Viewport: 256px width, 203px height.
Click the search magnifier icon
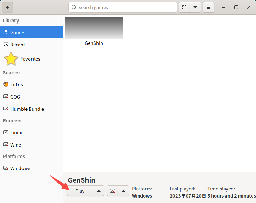click(74, 7)
